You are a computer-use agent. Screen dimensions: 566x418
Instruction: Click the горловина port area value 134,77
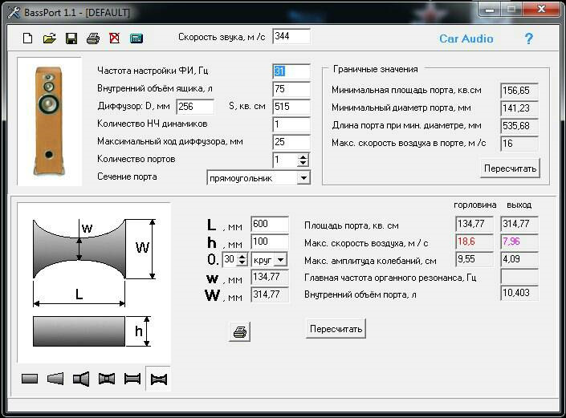click(474, 224)
